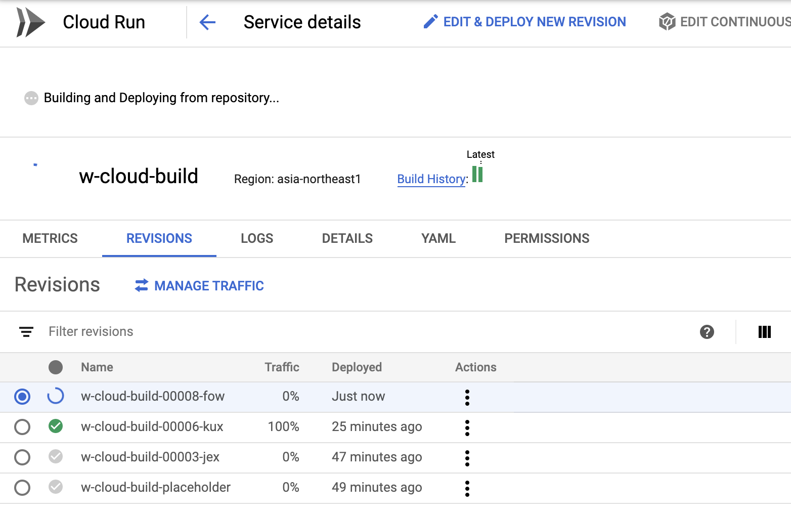Click the Actions column header

[476, 367]
